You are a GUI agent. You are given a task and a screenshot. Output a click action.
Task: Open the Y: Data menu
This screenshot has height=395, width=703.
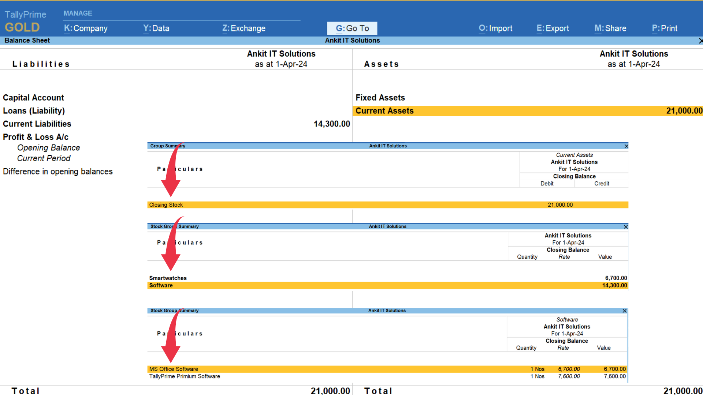156,28
